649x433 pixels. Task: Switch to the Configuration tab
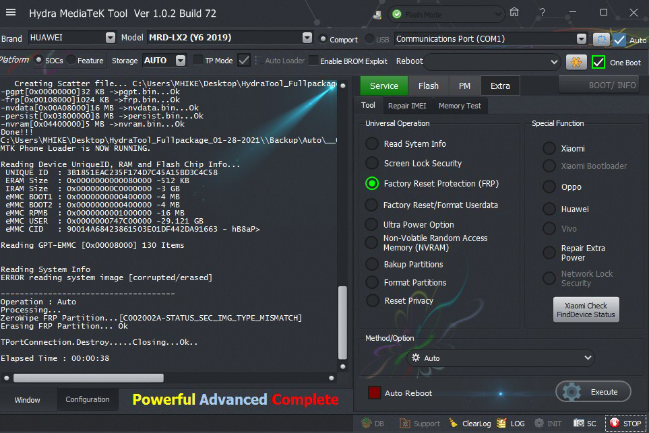tap(88, 399)
